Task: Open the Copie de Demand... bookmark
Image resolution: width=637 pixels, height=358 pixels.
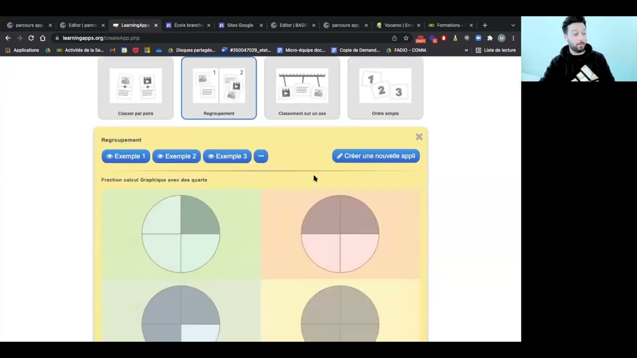Action: coord(355,50)
